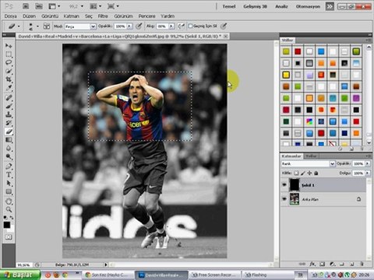
Task: Toggle the brushes panel icon
Action: pos(47,26)
